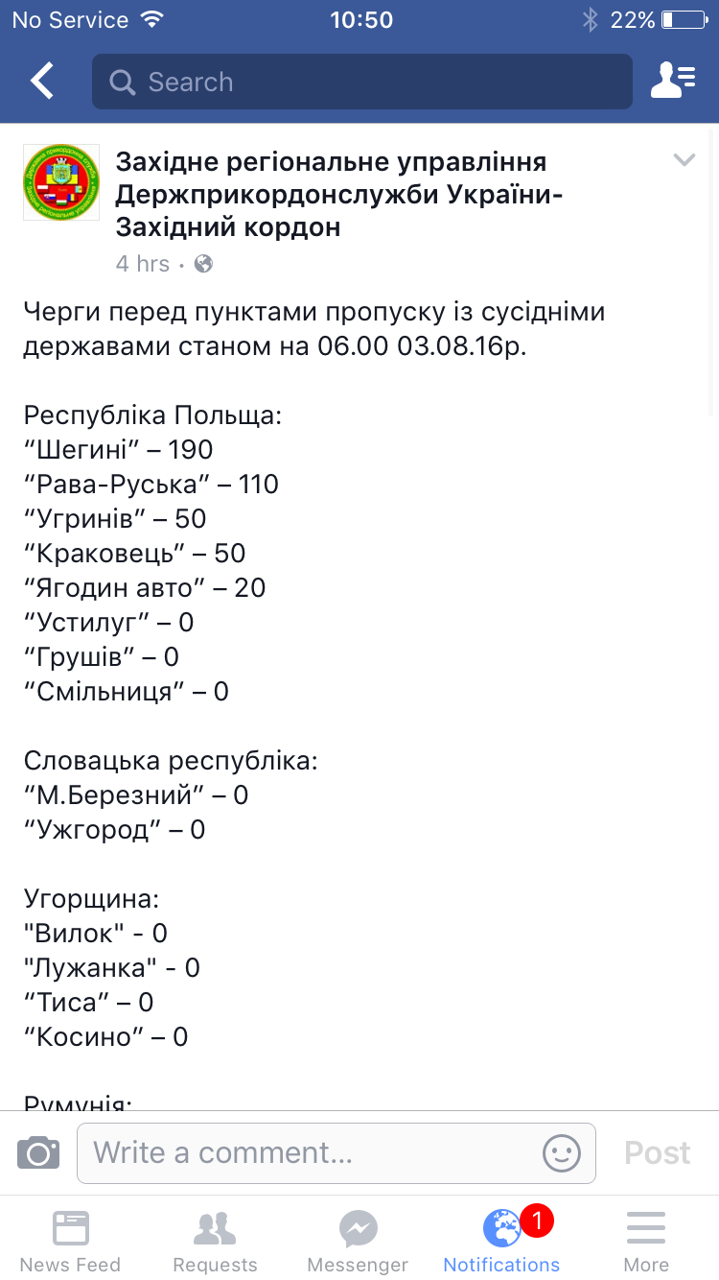This screenshot has height=1280, width=719.
Task: Open the Requests tab
Action: point(215,1240)
